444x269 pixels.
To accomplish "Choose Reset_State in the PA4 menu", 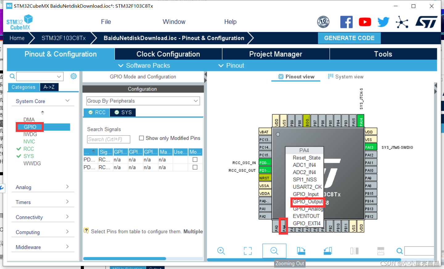I will (307, 158).
